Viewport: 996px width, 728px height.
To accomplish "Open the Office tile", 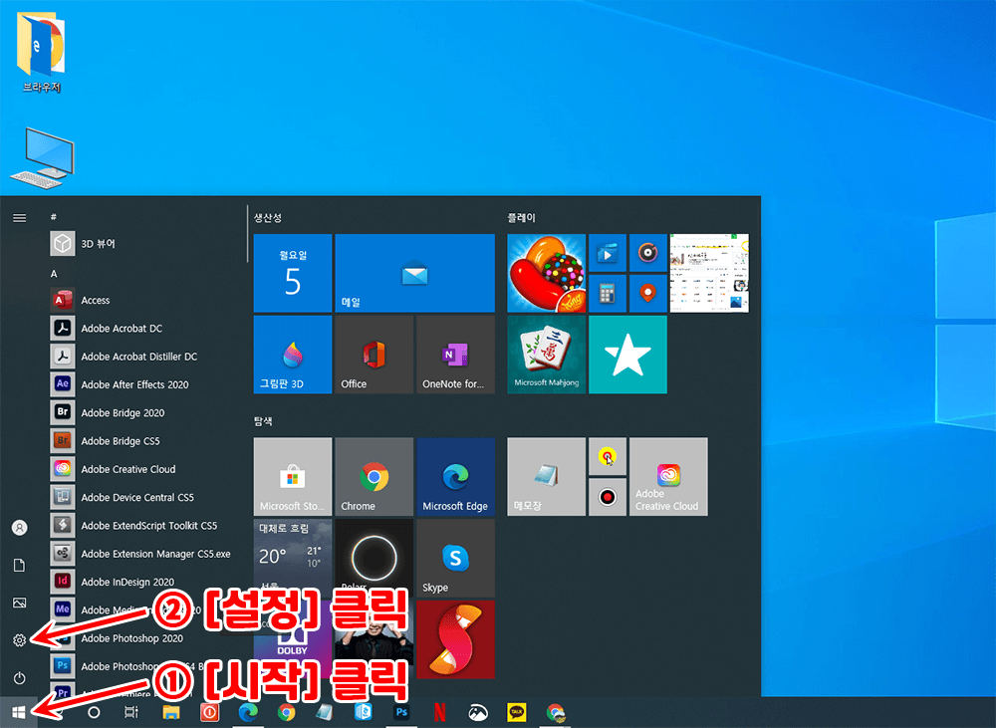I will click(x=373, y=355).
